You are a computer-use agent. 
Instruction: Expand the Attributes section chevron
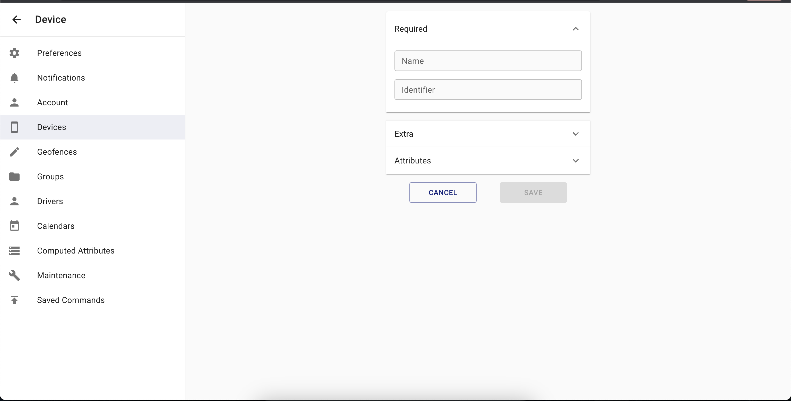(x=575, y=161)
